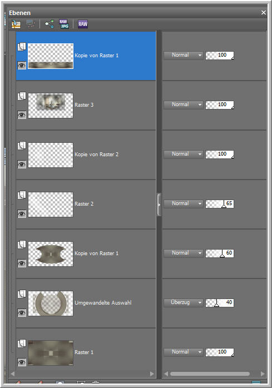This screenshot has width=272, height=388.
Task: Click the greyed monitor toolbar icon
Action: coord(31,24)
